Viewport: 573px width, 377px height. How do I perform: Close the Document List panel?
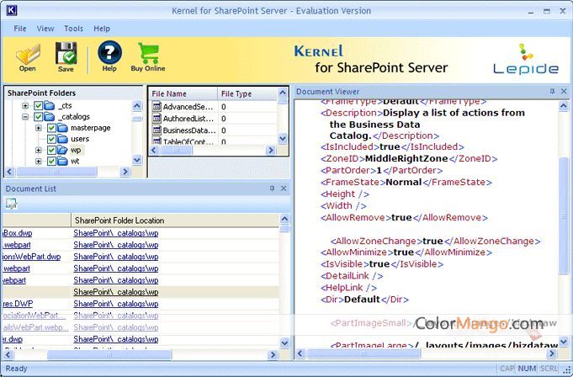[x=284, y=188]
